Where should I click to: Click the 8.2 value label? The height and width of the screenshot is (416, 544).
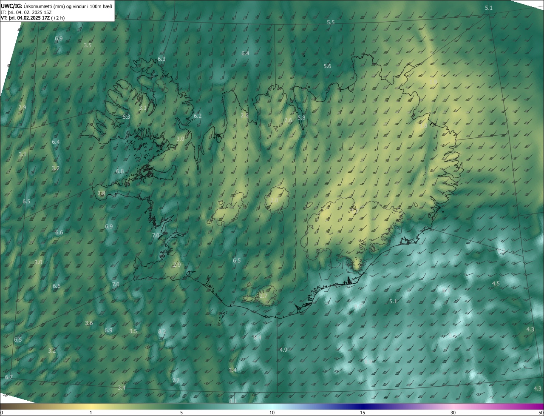tap(162, 331)
